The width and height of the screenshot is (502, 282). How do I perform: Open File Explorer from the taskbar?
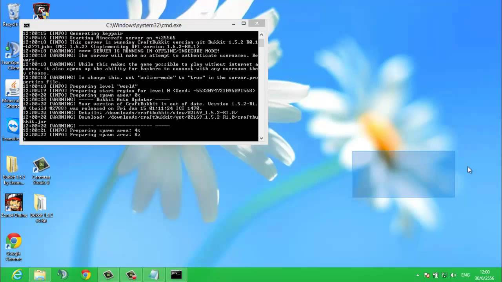[40, 275]
